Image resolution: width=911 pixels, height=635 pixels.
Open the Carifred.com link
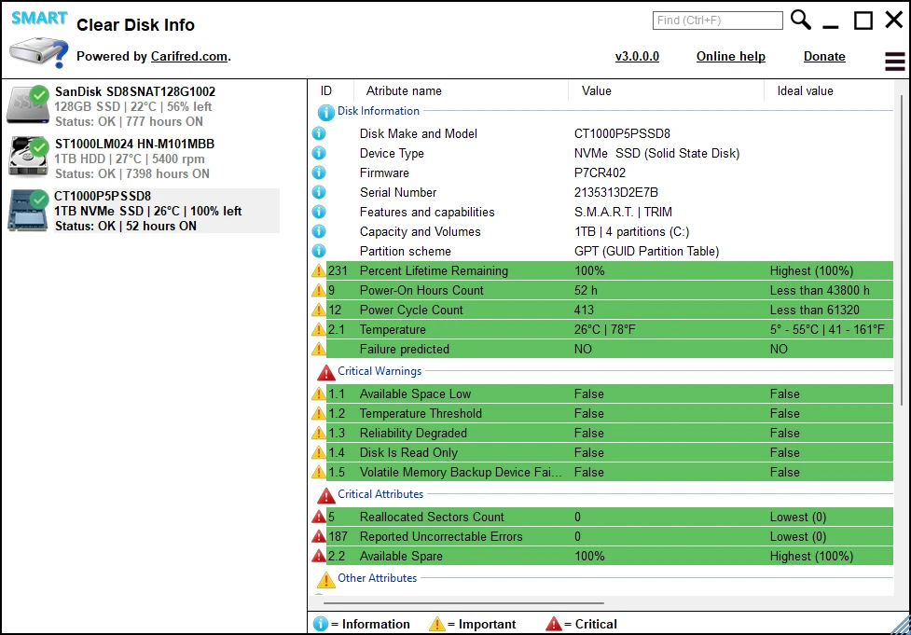189,56
